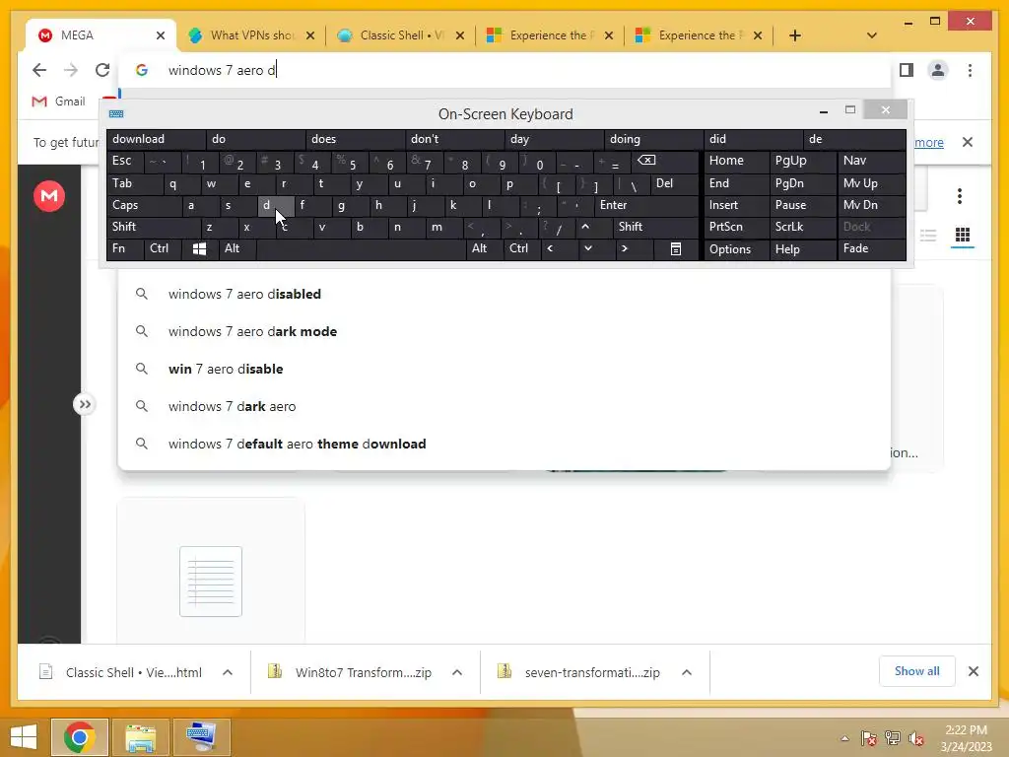Toggle the left Ctrl key on keyboard
Image resolution: width=1009 pixels, height=757 pixels.
click(x=163, y=249)
